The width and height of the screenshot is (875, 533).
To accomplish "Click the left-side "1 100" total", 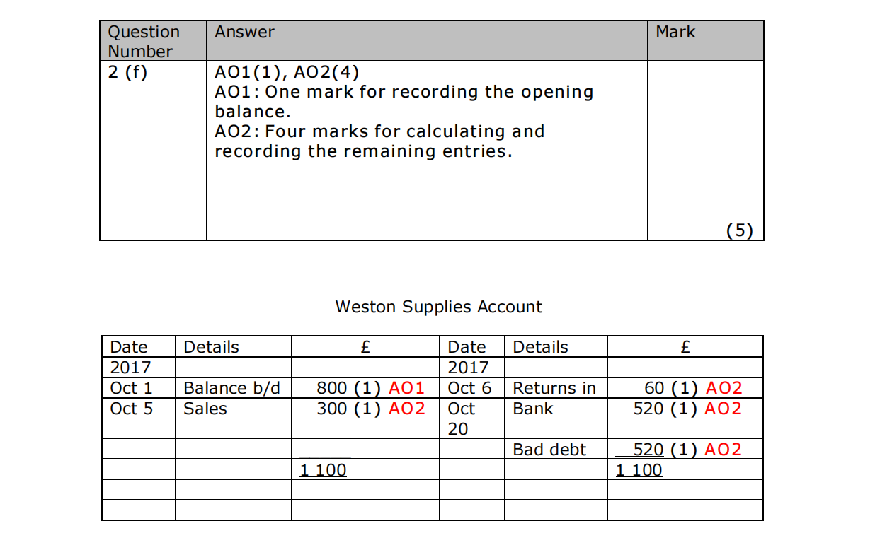I will 324,470.
